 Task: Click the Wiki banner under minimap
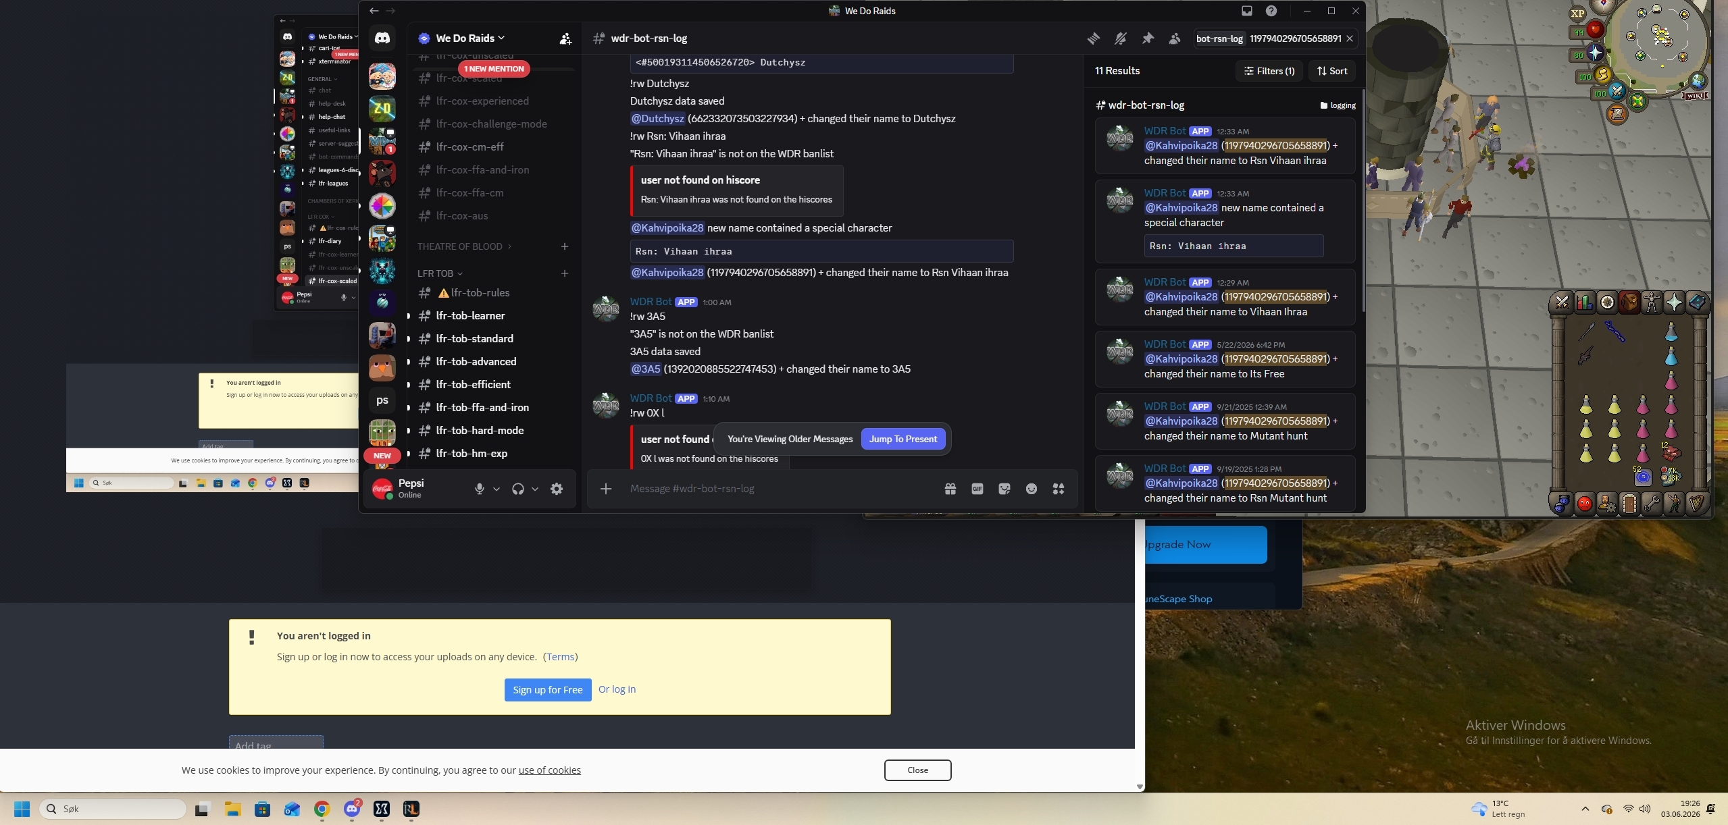coord(1696,96)
